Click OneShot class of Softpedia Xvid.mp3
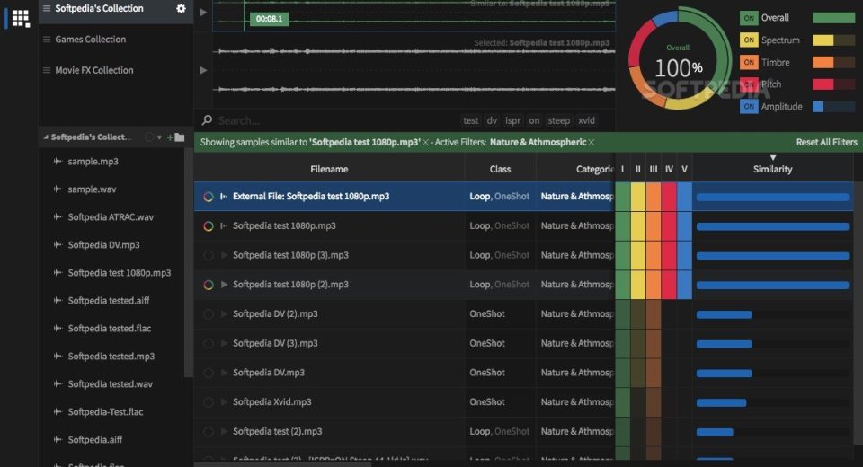 (487, 402)
